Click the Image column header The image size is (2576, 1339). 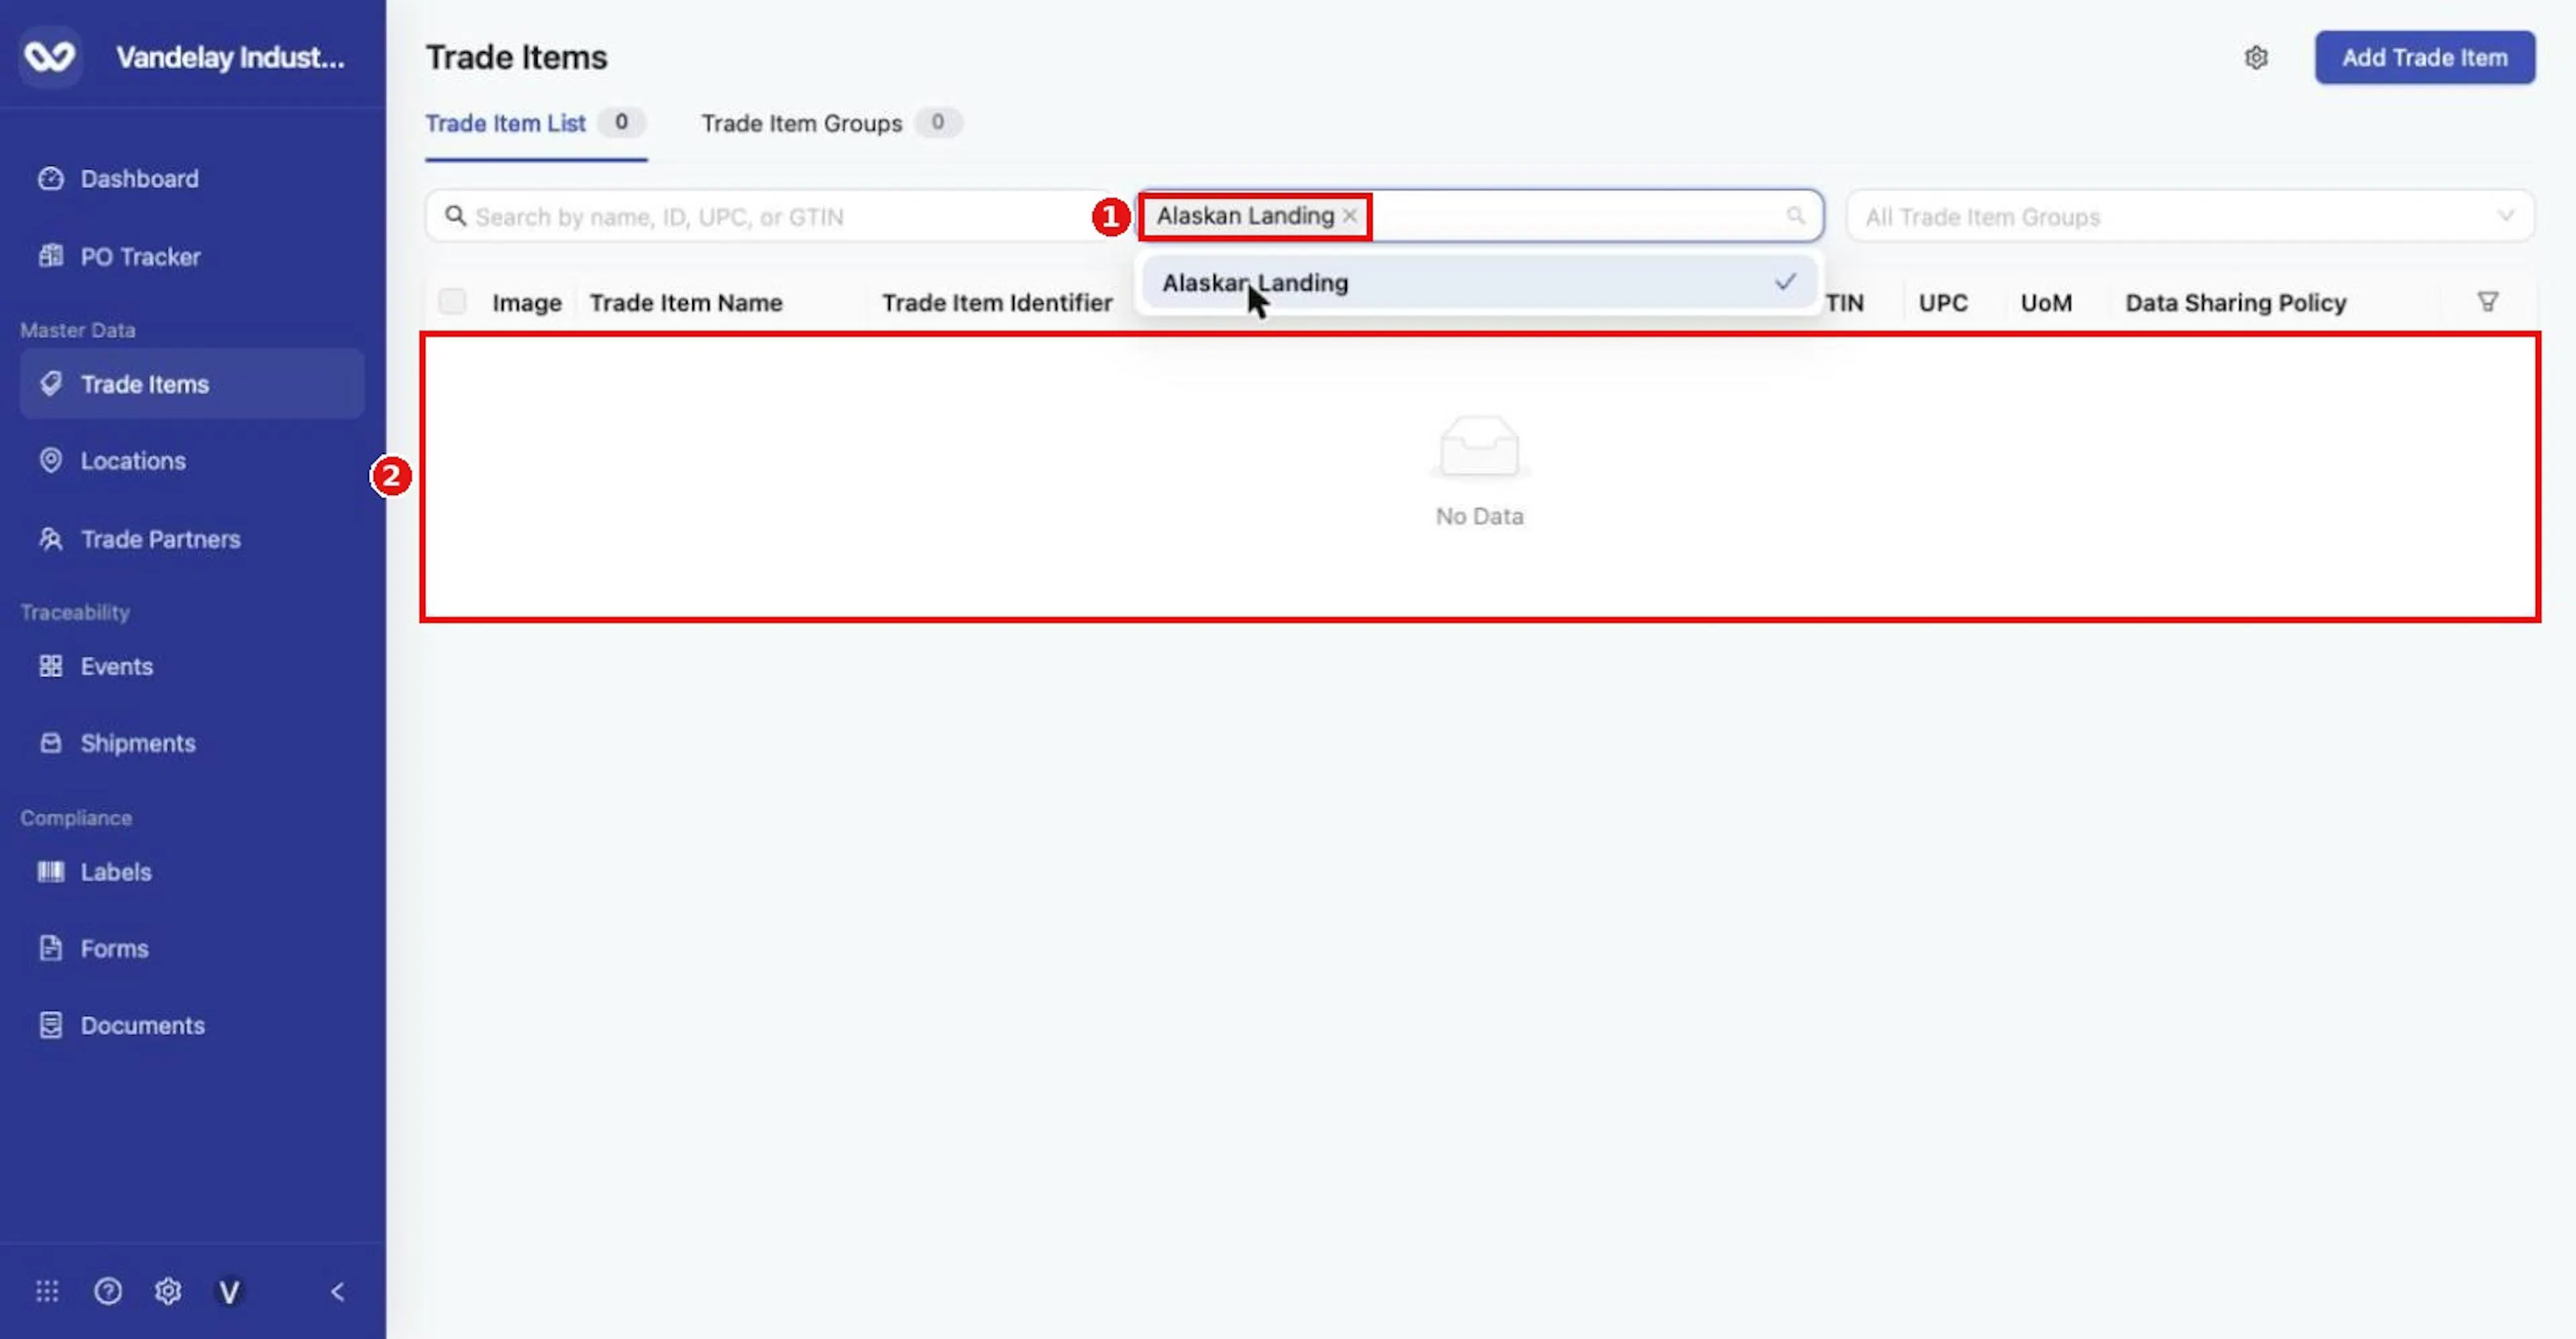click(x=527, y=303)
